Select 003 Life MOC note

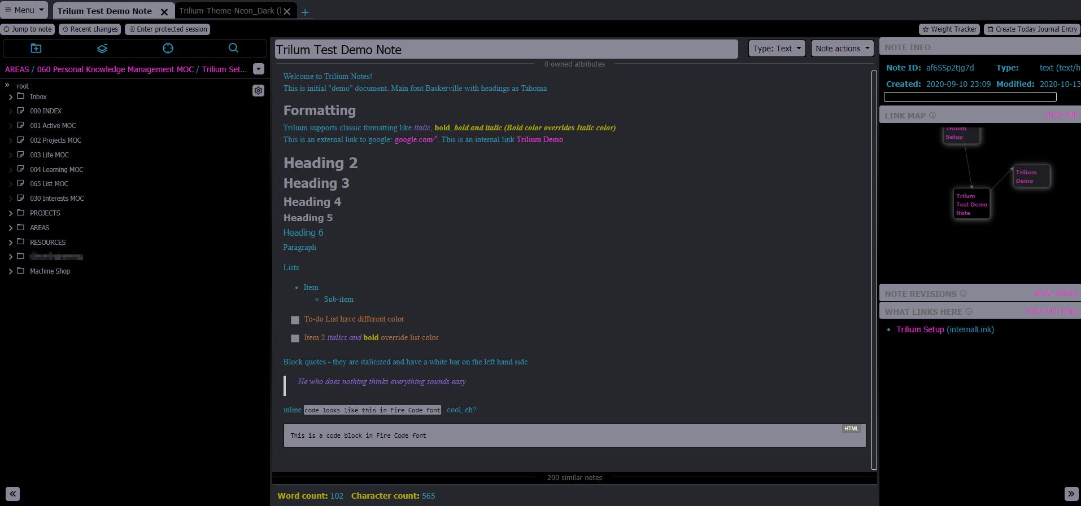point(49,155)
